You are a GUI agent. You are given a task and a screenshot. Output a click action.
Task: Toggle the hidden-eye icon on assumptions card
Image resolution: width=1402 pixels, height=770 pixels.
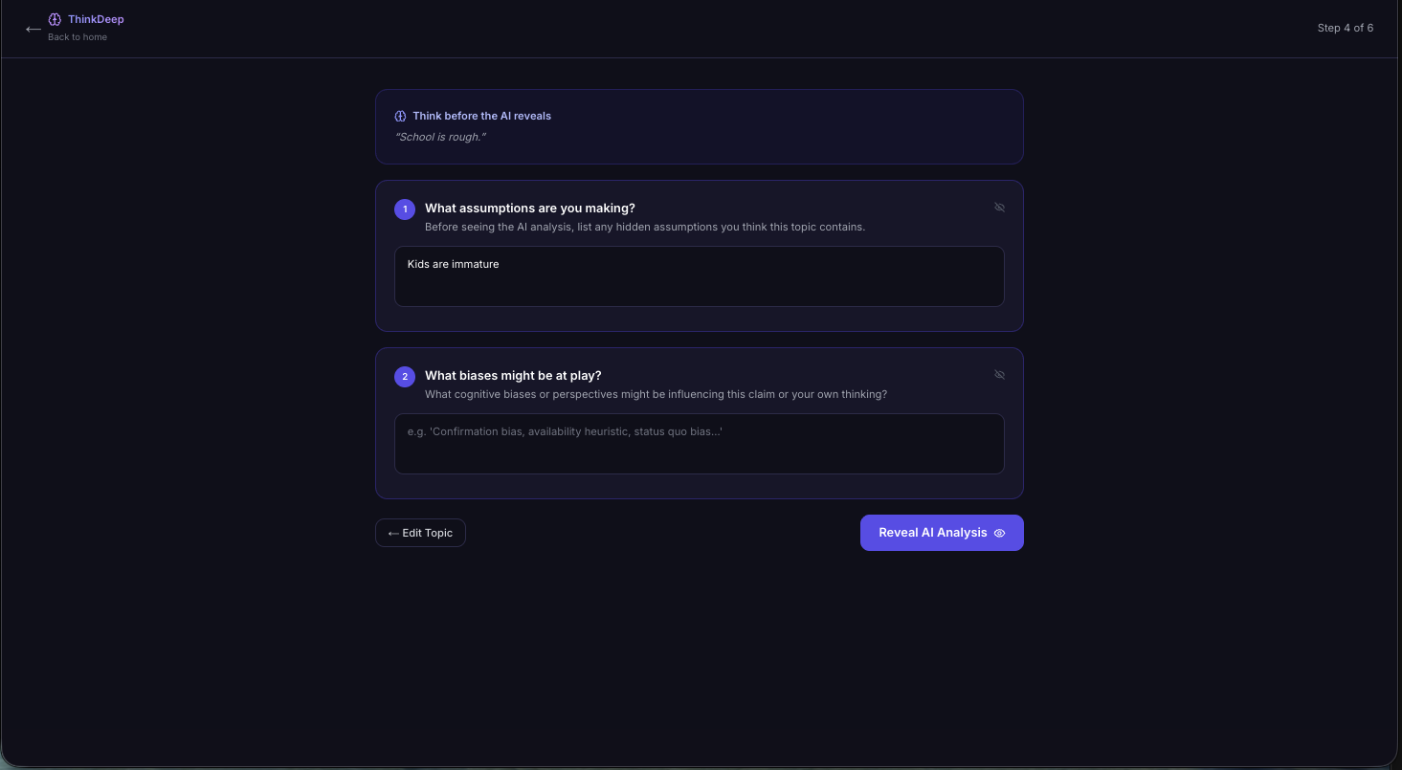click(x=999, y=208)
